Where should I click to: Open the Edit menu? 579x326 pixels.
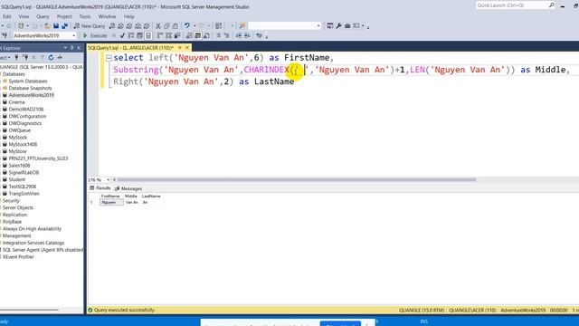coord(6,16)
